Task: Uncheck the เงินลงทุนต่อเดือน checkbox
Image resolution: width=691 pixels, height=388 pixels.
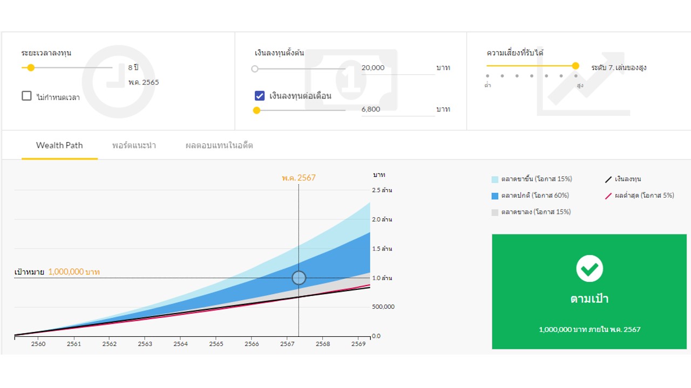Action: (x=260, y=96)
